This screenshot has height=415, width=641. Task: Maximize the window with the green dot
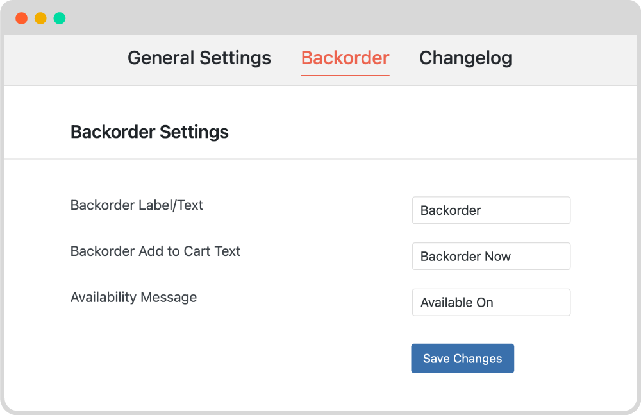(60, 19)
